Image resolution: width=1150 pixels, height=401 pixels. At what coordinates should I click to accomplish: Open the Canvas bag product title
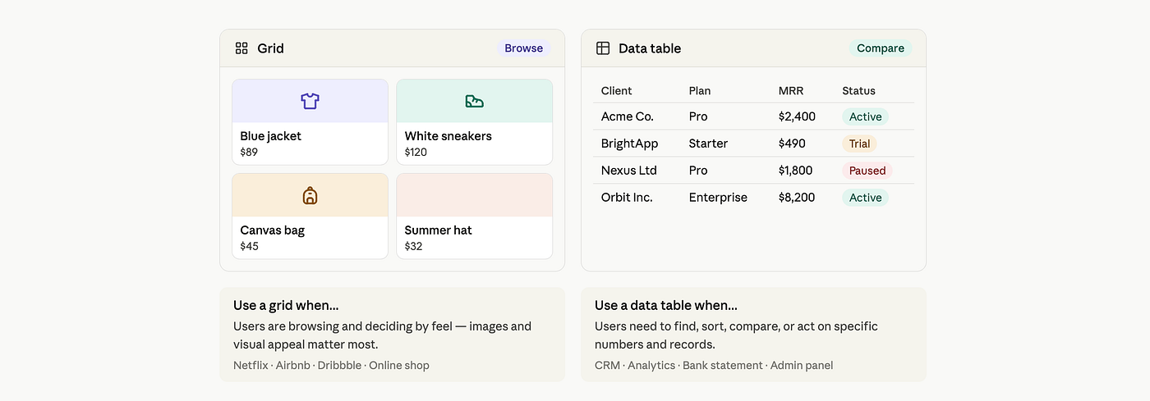point(273,230)
